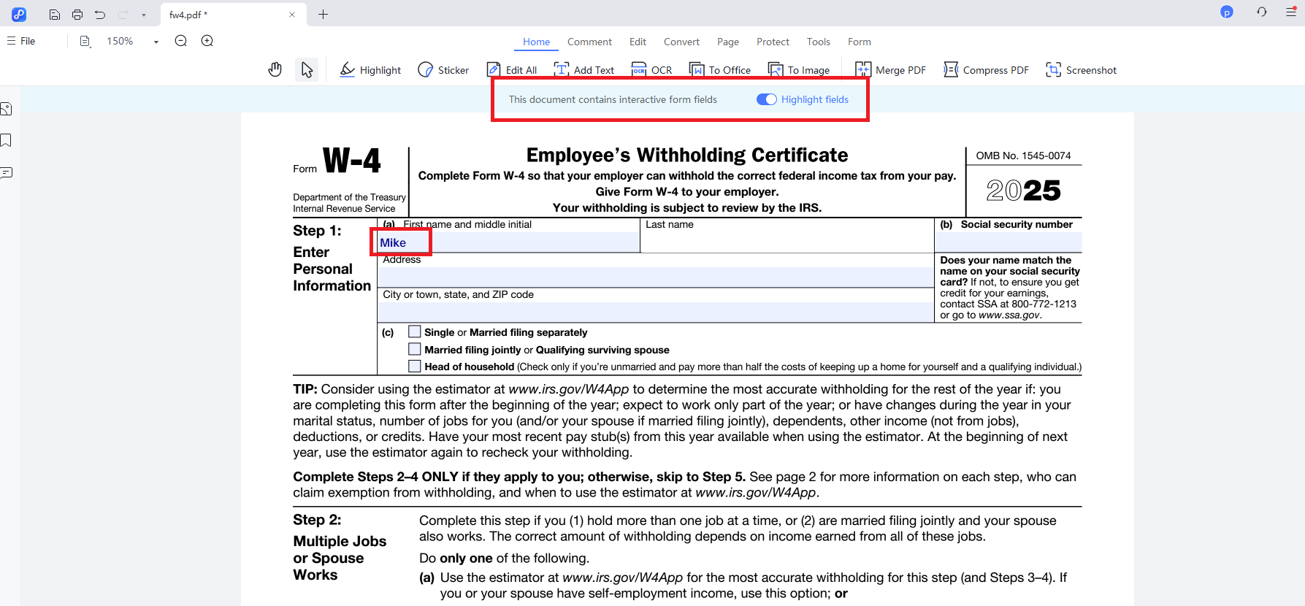This screenshot has width=1305, height=606.
Task: Check Single or Married filing separately
Action: 415,331
